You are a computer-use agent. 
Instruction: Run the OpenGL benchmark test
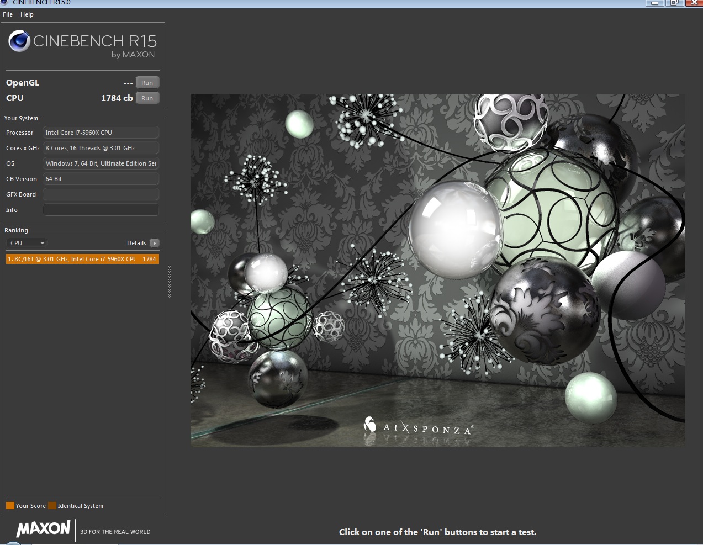147,83
